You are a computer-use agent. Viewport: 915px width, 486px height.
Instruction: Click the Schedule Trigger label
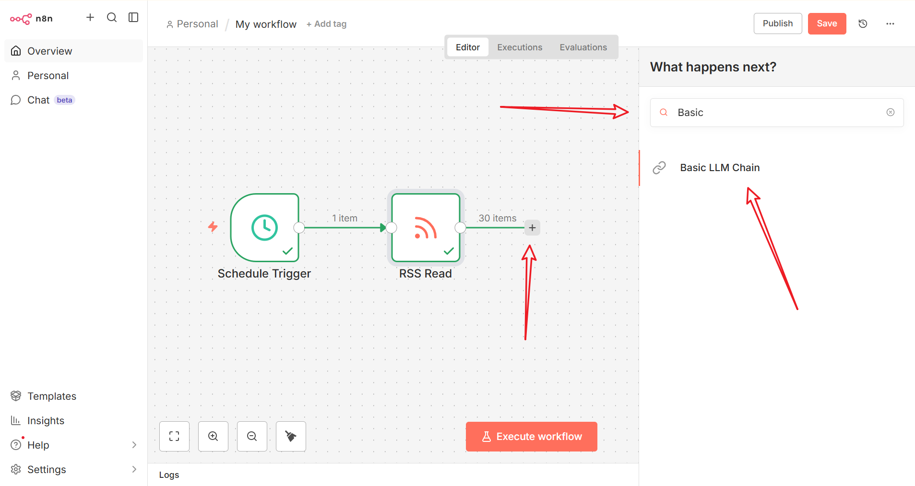(x=264, y=274)
